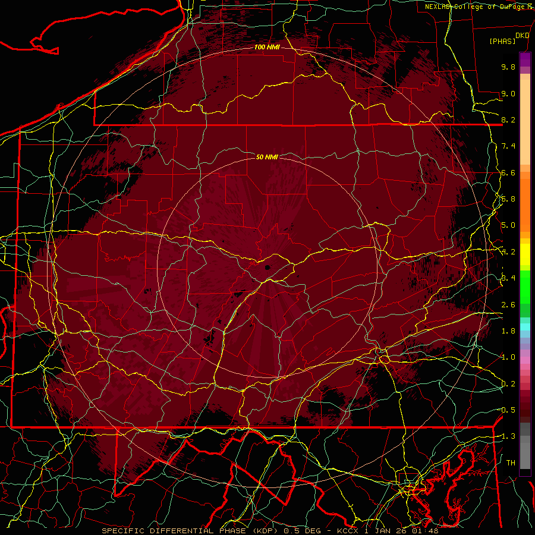The height and width of the screenshot is (535, 535).
Task: Click the 1.0 value on the scale
Action: point(508,357)
